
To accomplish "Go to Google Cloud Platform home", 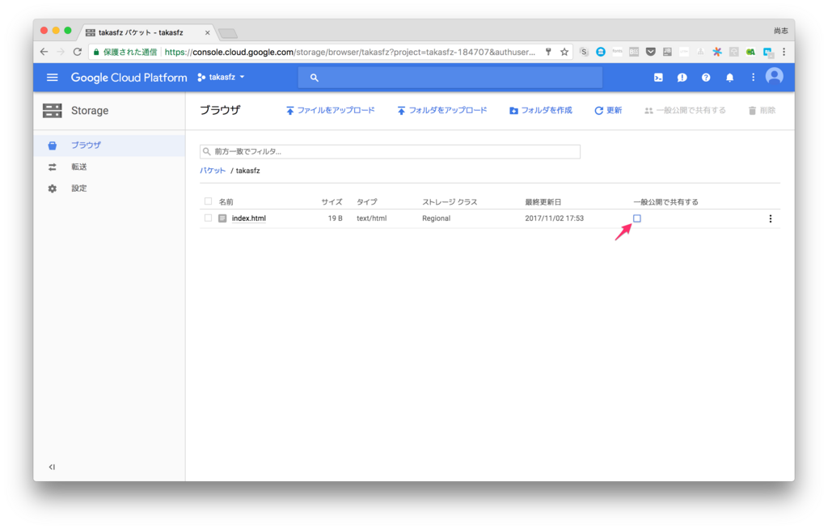I will click(129, 78).
